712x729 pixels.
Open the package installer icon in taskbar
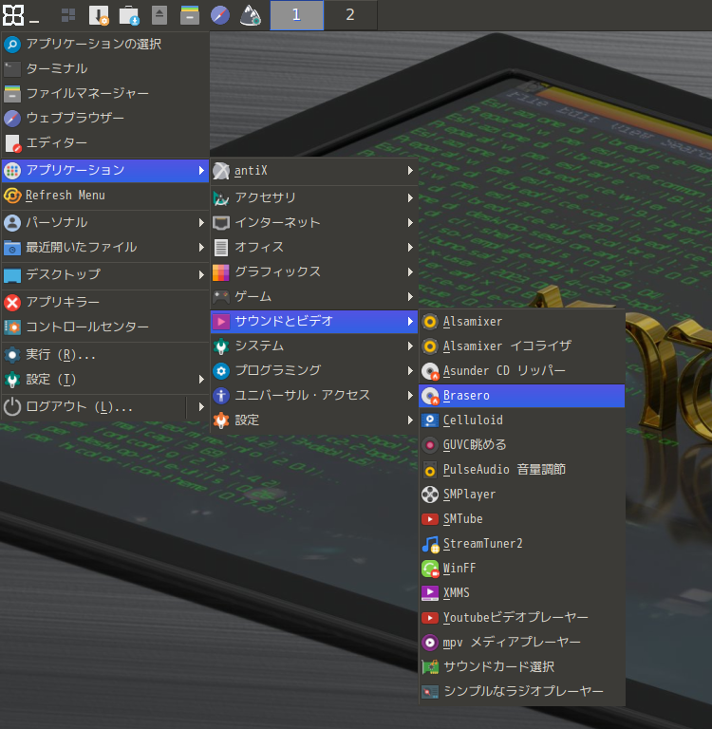click(99, 15)
